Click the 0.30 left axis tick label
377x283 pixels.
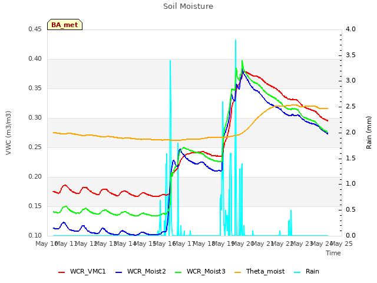click(35, 118)
